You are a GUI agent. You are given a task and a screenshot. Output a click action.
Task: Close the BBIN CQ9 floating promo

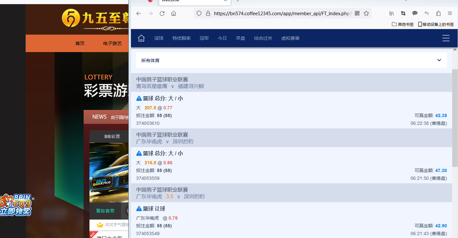coord(33,199)
